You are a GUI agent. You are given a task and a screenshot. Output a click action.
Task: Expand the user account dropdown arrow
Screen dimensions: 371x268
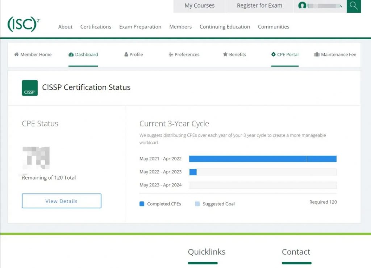pyautogui.click(x=341, y=6)
